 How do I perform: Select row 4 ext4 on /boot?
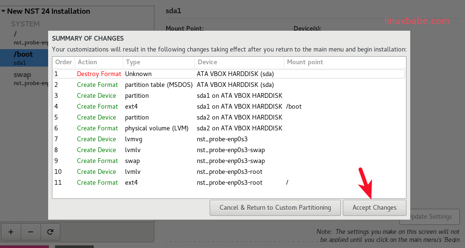coord(229,107)
